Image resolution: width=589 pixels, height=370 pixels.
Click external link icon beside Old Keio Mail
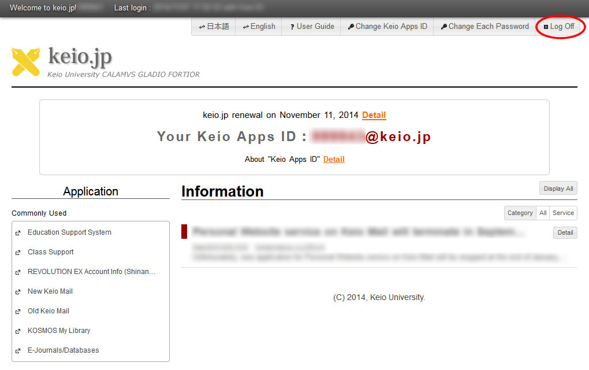[18, 312]
